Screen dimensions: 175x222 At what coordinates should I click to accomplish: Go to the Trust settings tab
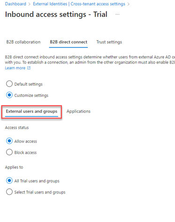coord(109,42)
